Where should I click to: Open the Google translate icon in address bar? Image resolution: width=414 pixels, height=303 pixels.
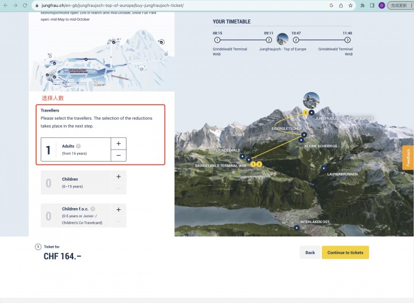click(x=331, y=5)
